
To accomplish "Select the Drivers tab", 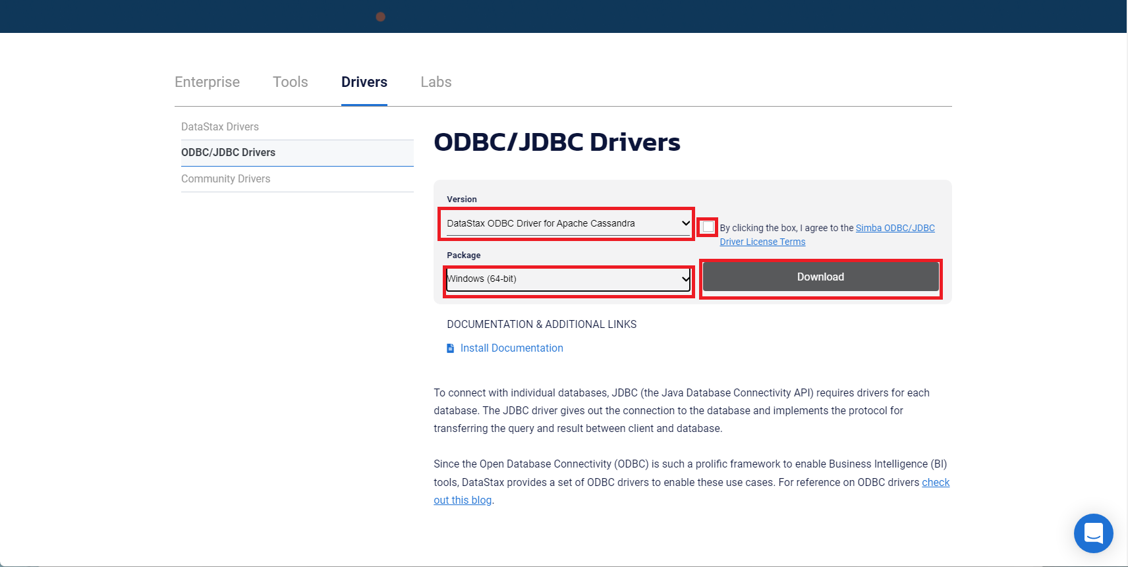I will click(364, 82).
